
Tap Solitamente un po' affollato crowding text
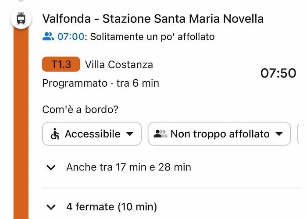coord(152,37)
